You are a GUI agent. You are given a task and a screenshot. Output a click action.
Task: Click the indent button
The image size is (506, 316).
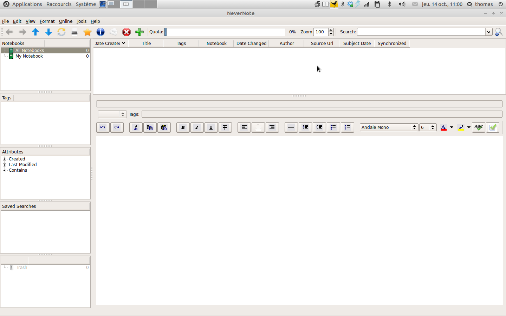point(305,127)
